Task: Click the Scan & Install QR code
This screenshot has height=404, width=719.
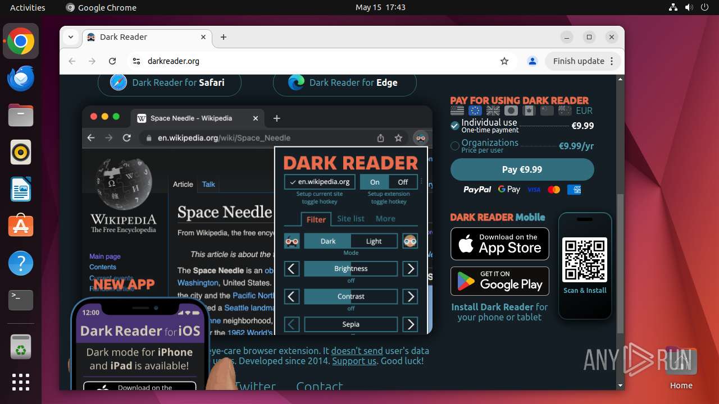Action: (x=585, y=259)
